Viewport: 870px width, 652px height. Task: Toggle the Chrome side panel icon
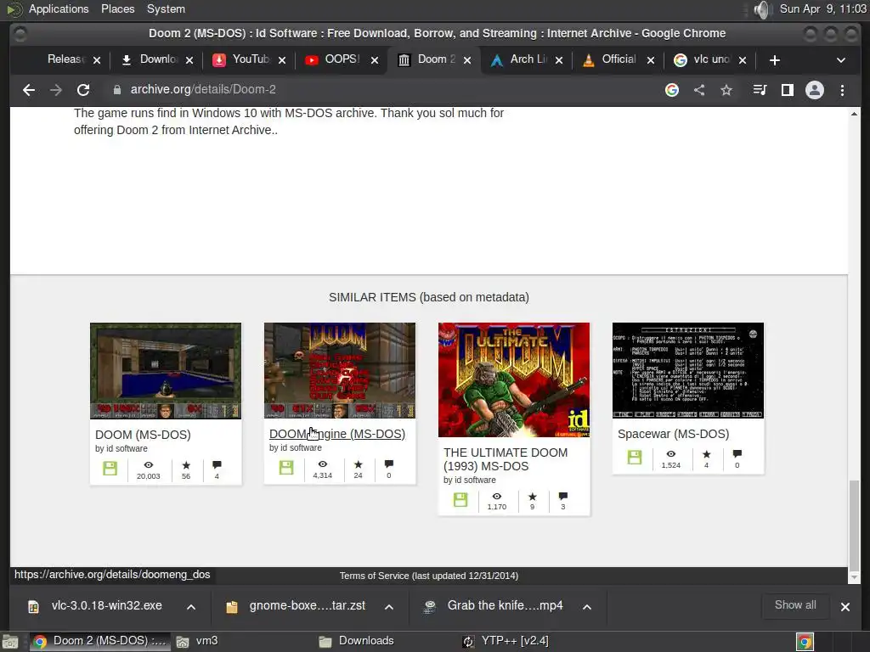(787, 90)
